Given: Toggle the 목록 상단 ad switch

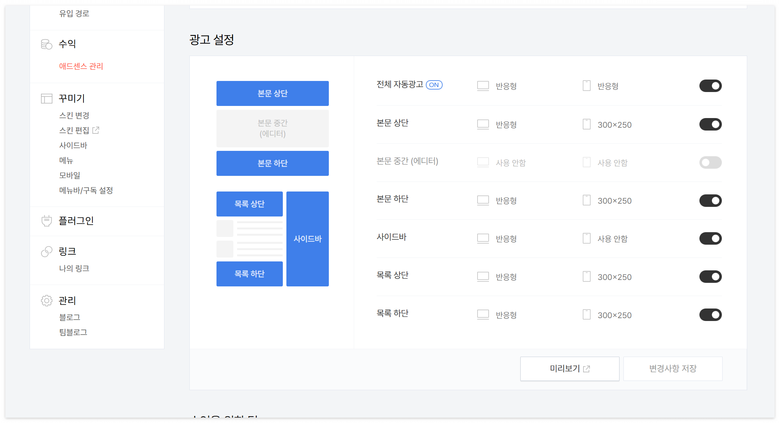Looking at the screenshot, I should click(x=710, y=277).
